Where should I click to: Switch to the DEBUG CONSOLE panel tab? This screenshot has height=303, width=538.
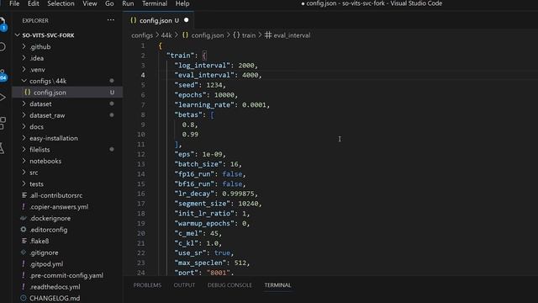[x=229, y=285]
